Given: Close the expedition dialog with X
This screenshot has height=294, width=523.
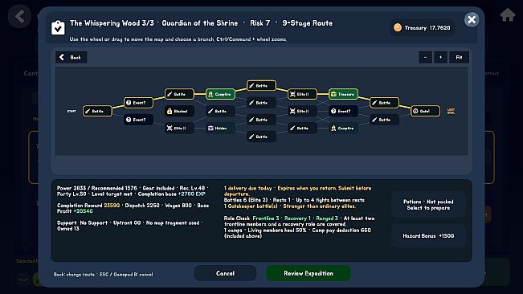Looking at the screenshot, I should [472, 19].
